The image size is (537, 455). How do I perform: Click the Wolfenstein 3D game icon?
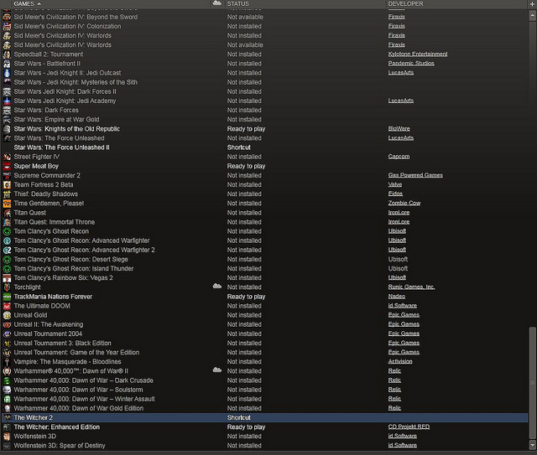point(7,437)
